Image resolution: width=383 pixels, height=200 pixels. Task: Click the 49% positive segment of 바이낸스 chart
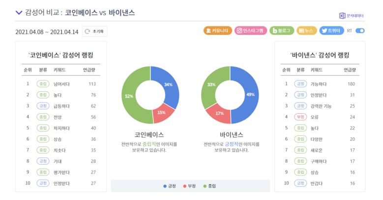251,94
